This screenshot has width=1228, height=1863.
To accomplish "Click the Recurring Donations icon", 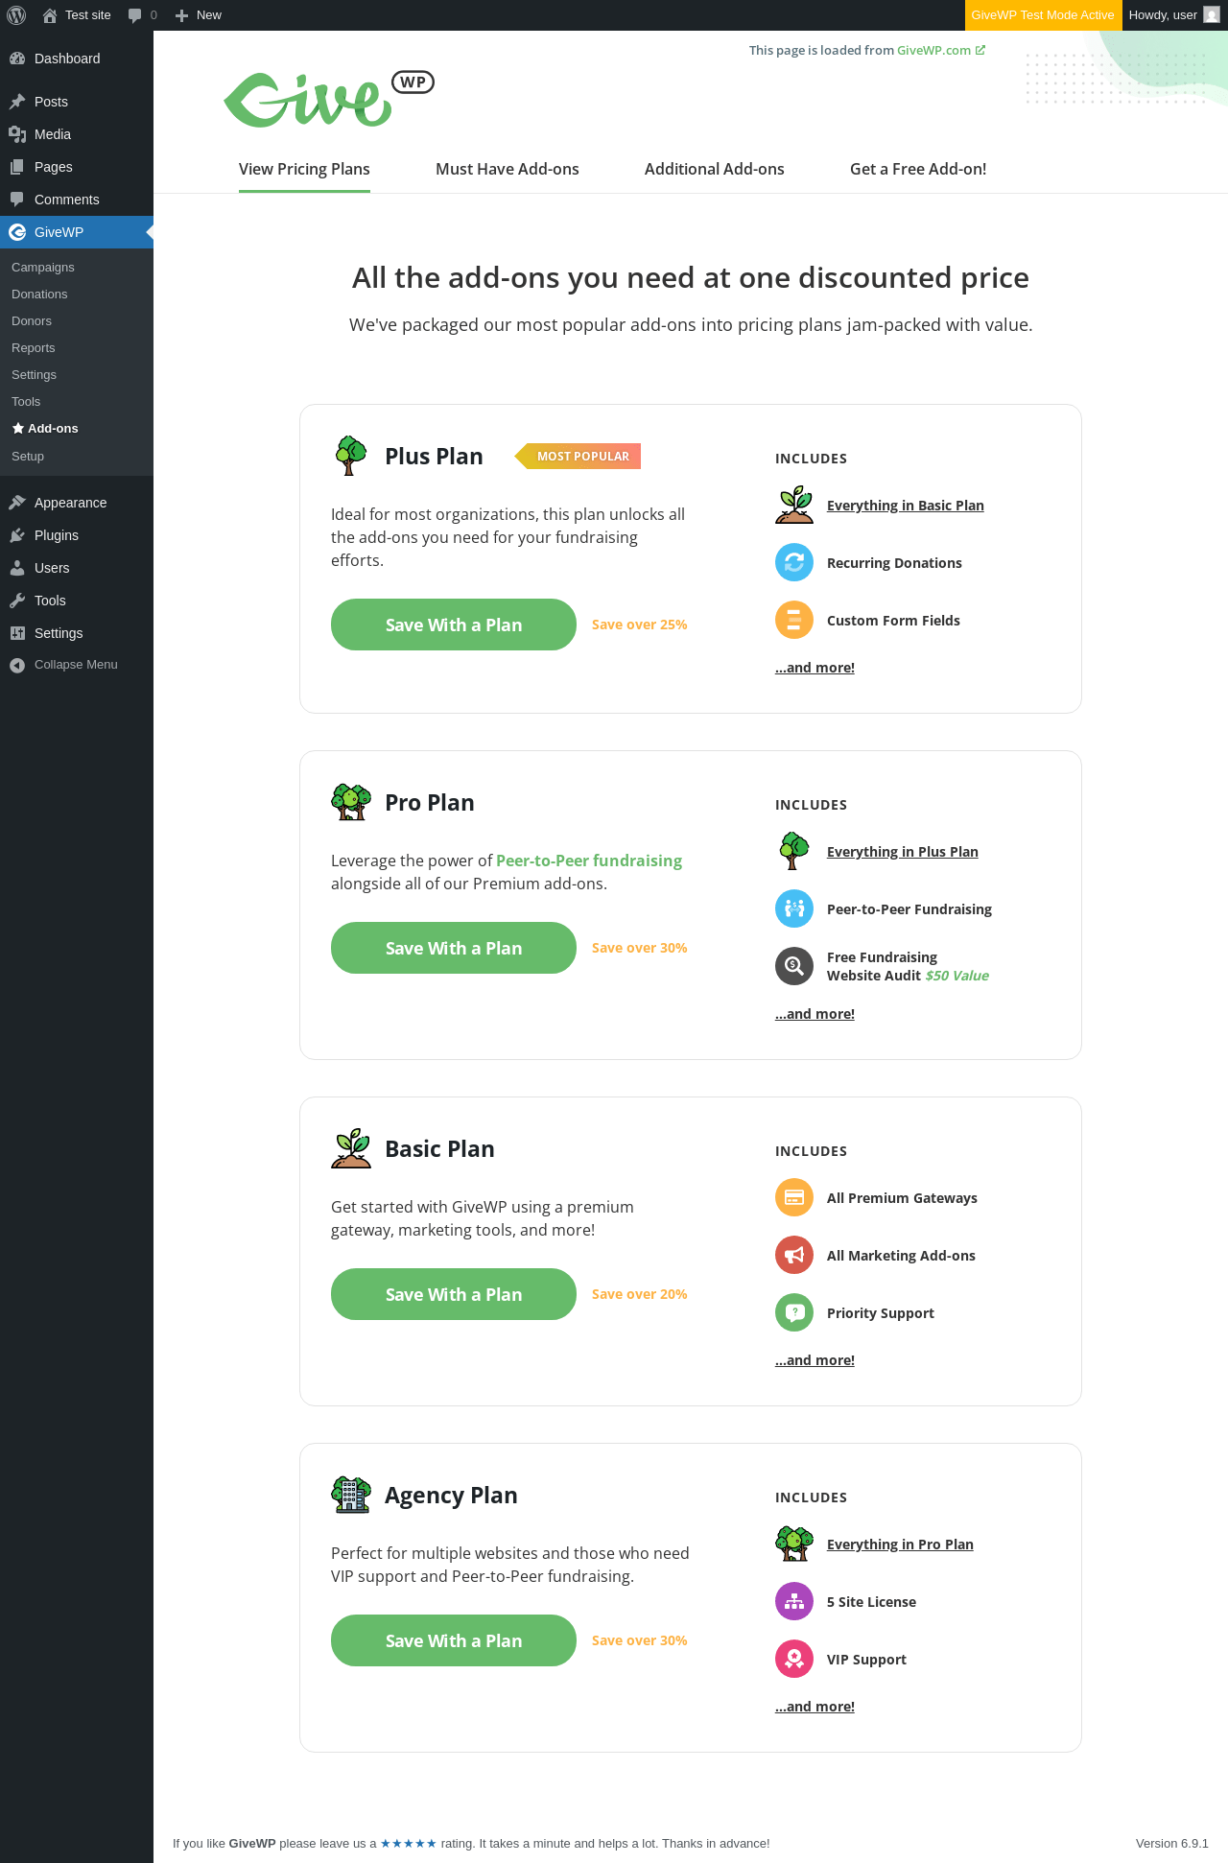I will point(794,562).
